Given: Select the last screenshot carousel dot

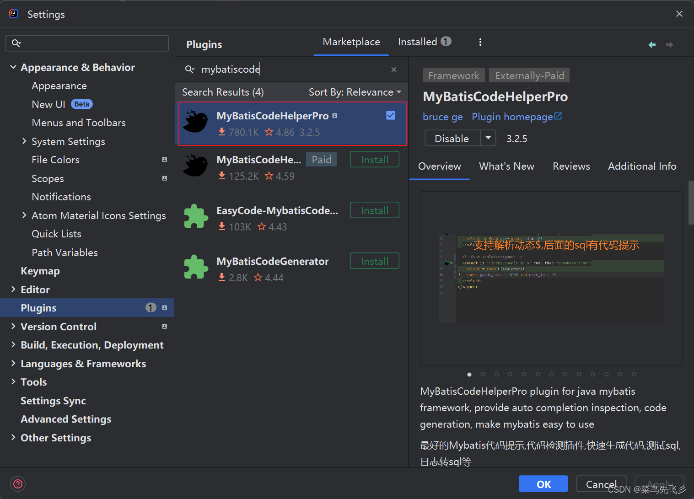Looking at the screenshot, I should click(634, 374).
